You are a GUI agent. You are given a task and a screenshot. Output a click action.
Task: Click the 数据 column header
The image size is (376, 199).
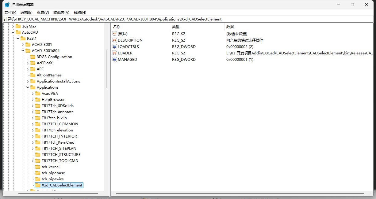coord(230,27)
